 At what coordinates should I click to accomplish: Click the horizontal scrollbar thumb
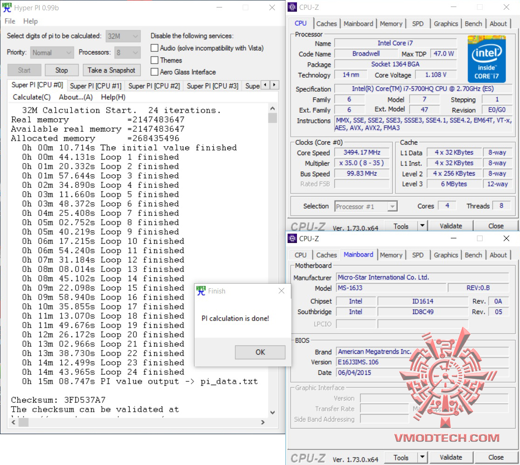23,422
